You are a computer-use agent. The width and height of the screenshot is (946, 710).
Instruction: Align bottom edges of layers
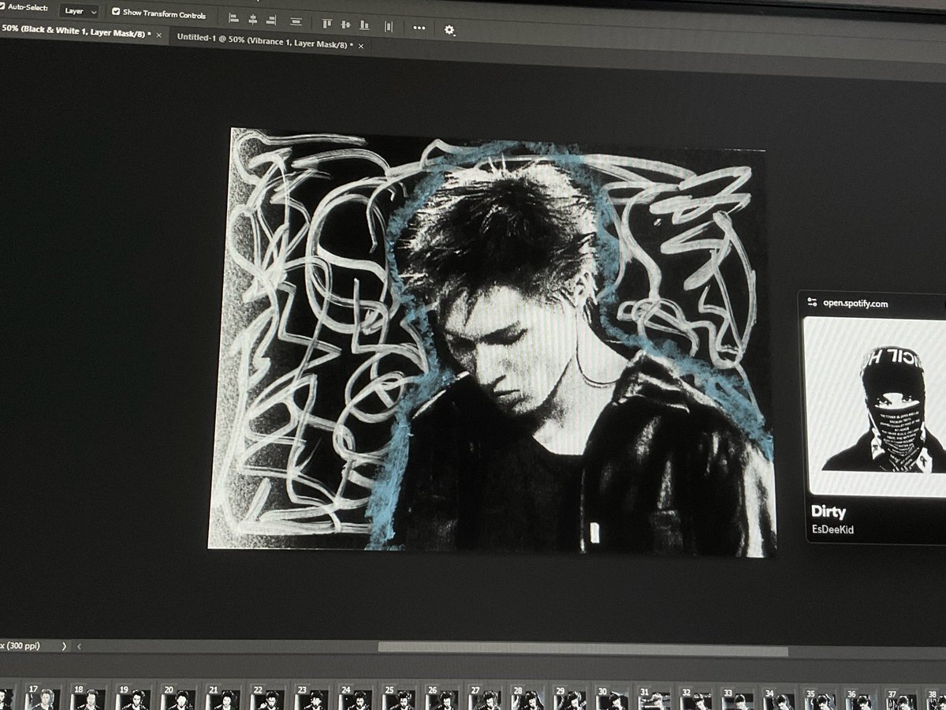point(364,25)
